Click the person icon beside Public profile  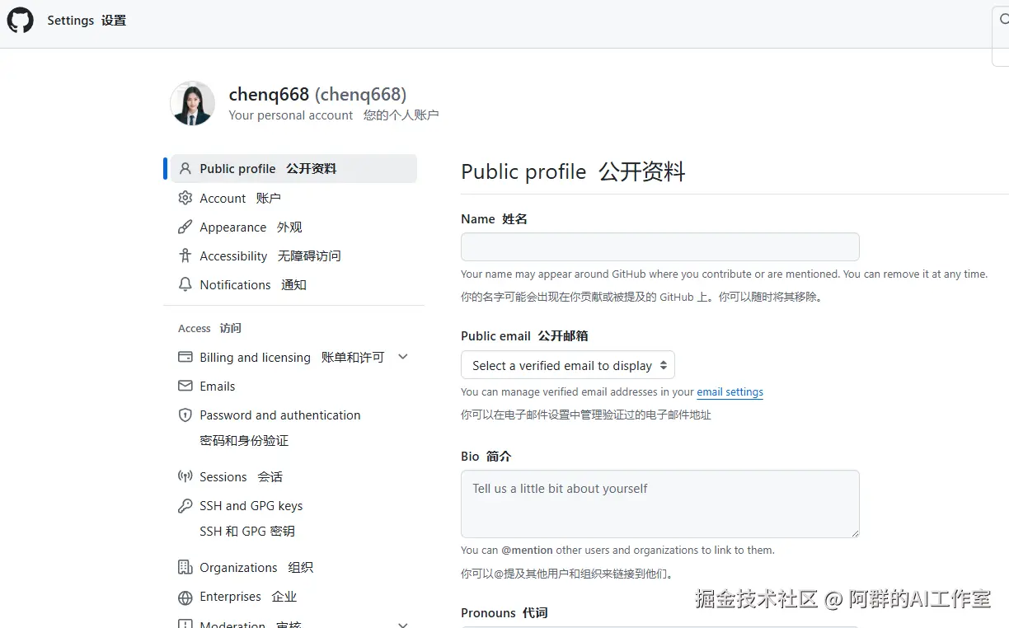click(x=185, y=169)
